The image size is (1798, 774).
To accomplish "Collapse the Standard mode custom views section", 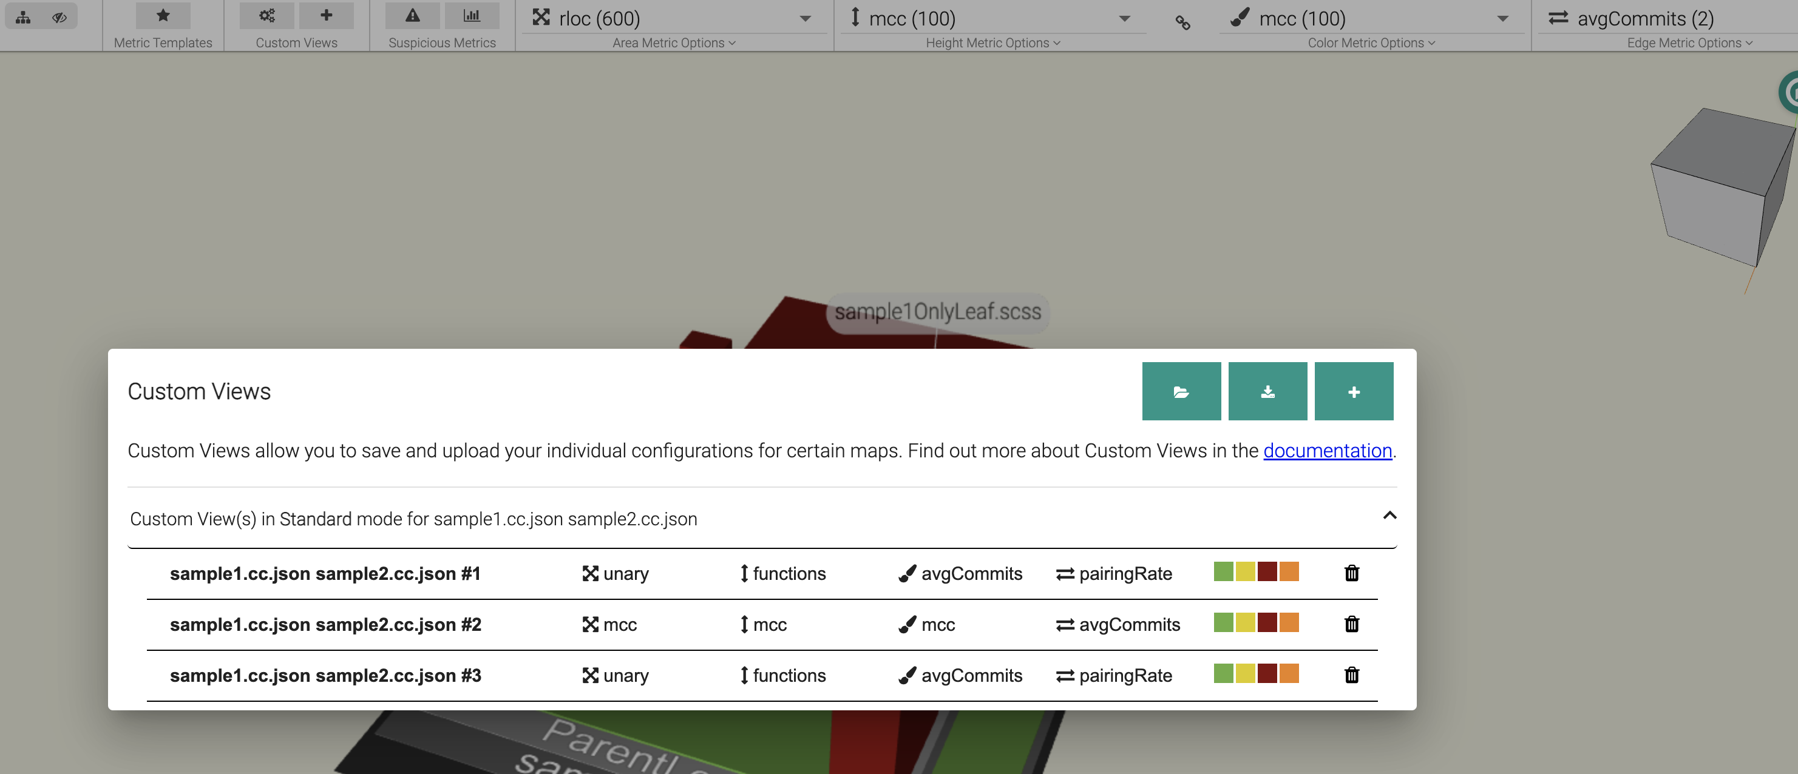I will (x=1389, y=516).
